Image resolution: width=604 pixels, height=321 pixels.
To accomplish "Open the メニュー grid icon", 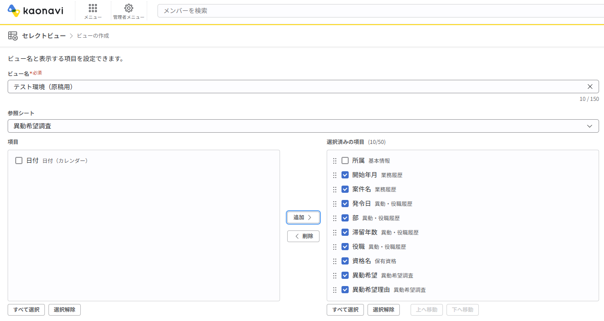I will pyautogui.click(x=93, y=8).
